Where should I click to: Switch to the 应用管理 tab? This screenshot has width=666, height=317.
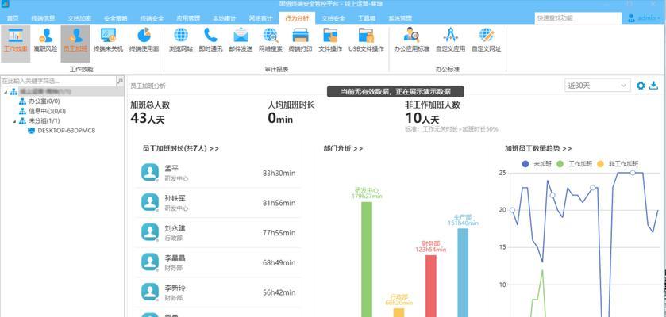tap(188, 19)
